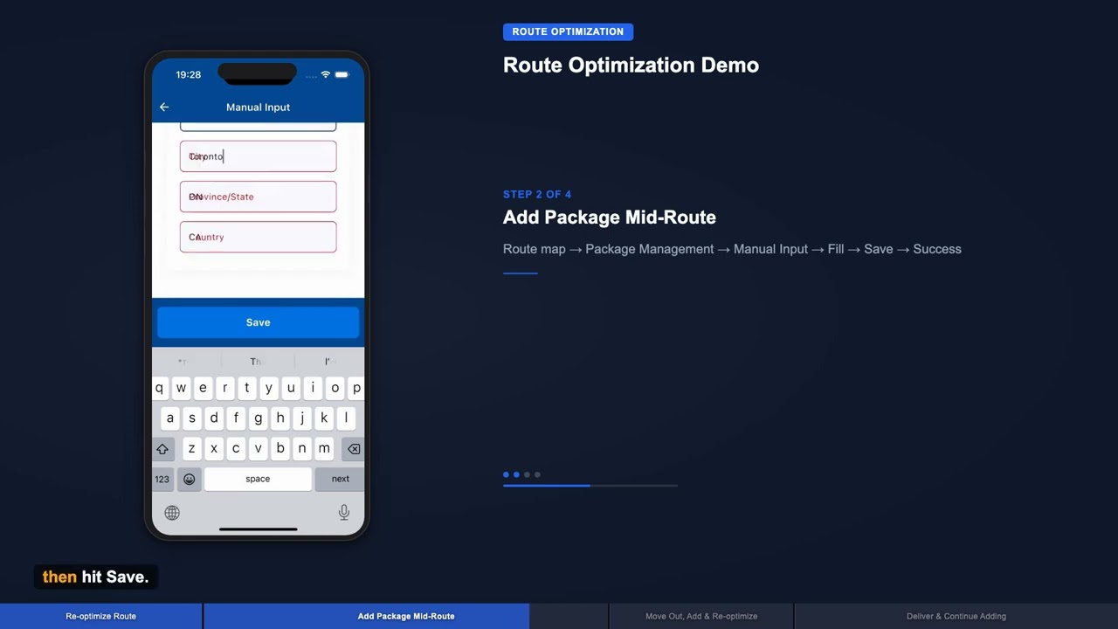1118x629 pixels.
Task: Focus the Country input field
Action: [258, 237]
